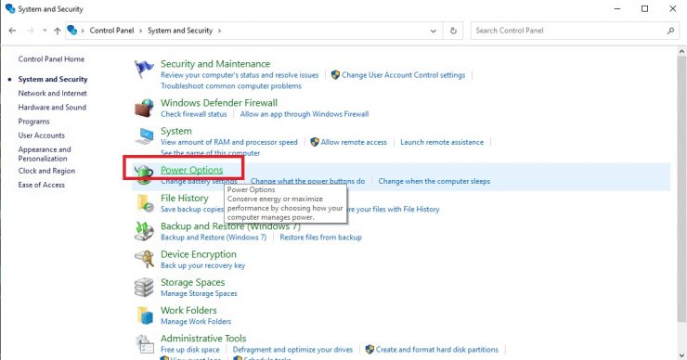Image resolution: width=687 pixels, height=360 pixels.
Task: Click the Administrative Tools icon
Action: click(144, 344)
